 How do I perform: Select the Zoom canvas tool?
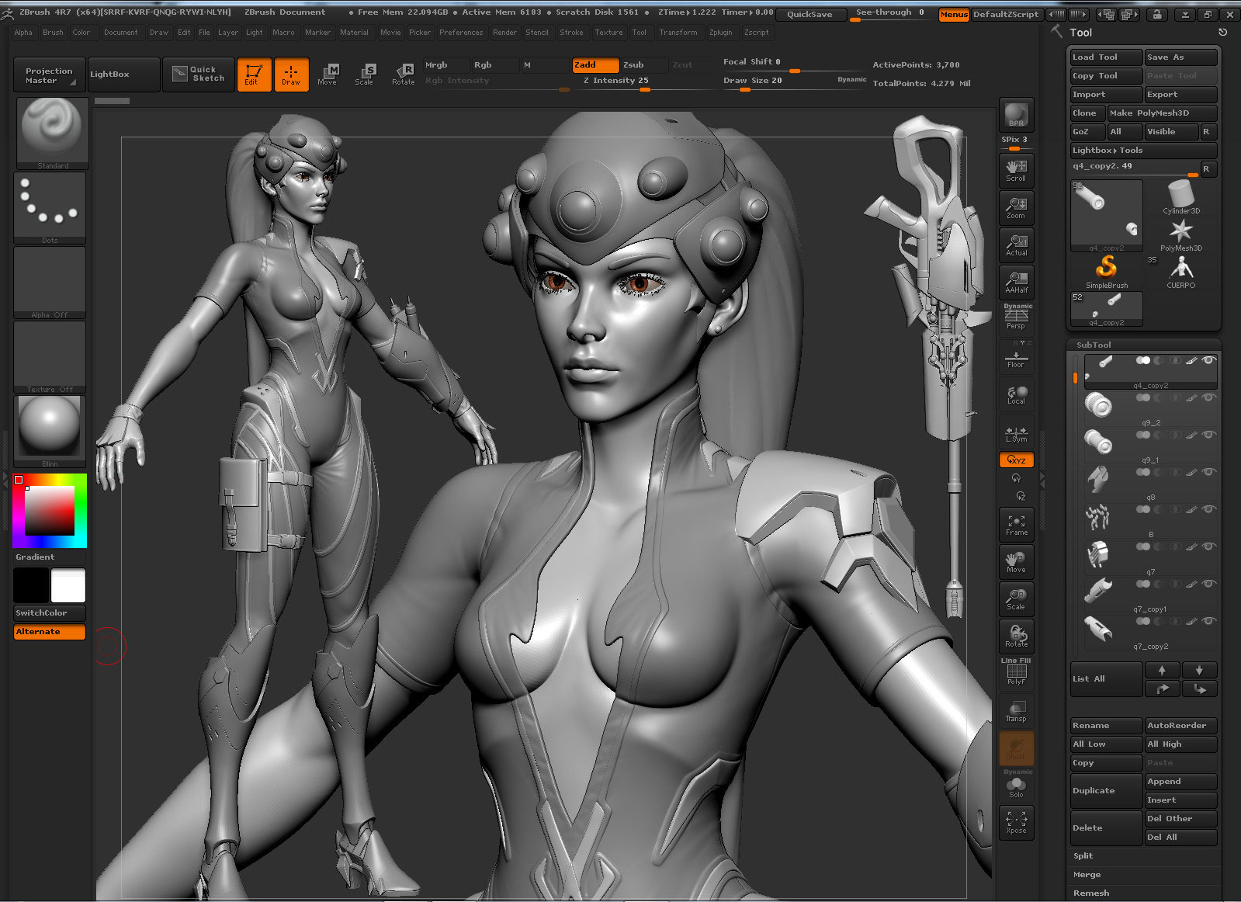[x=1016, y=207]
